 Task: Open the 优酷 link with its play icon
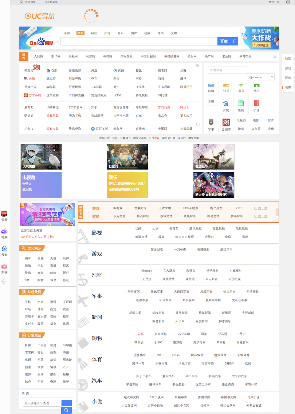pos(118,71)
